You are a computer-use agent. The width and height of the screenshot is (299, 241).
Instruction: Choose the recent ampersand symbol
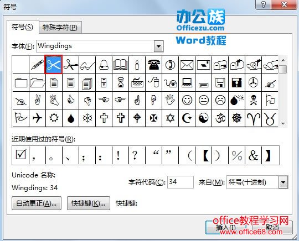coord(253,155)
